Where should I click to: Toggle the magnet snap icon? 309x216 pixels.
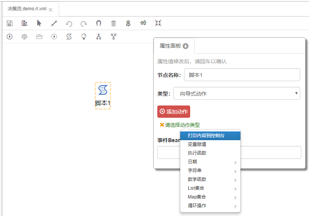[99, 23]
